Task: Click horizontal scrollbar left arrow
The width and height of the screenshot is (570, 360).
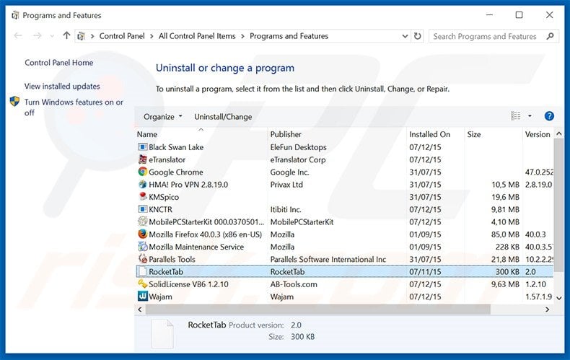Action: (140, 309)
